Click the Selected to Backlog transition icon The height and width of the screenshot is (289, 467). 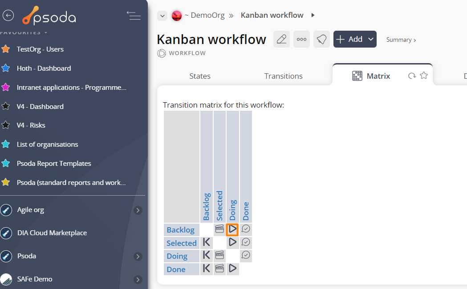click(207, 243)
